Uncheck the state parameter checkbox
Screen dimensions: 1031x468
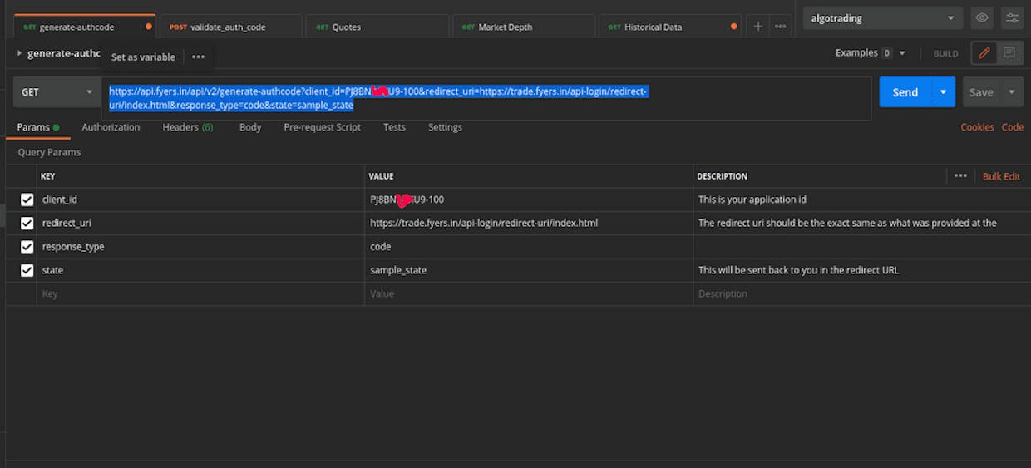pyautogui.click(x=27, y=270)
